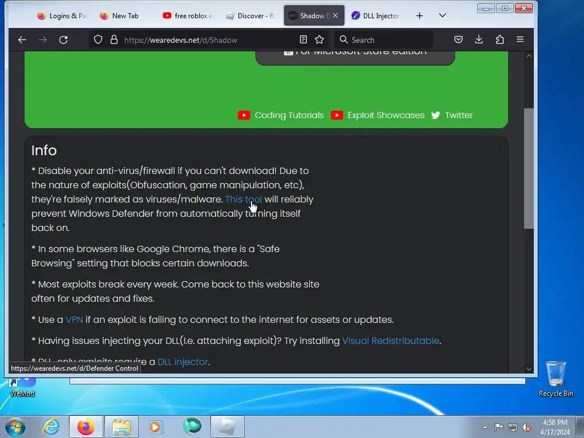Open the extensions puzzle icon
This screenshot has width=584, height=438.
(500, 39)
